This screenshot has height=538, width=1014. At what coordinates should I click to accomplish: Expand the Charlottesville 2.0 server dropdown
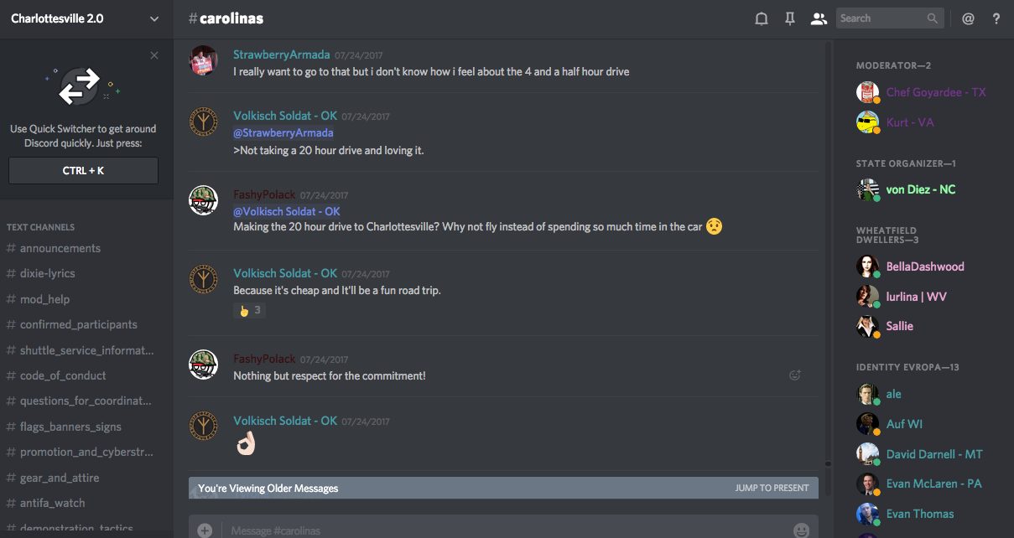[153, 18]
